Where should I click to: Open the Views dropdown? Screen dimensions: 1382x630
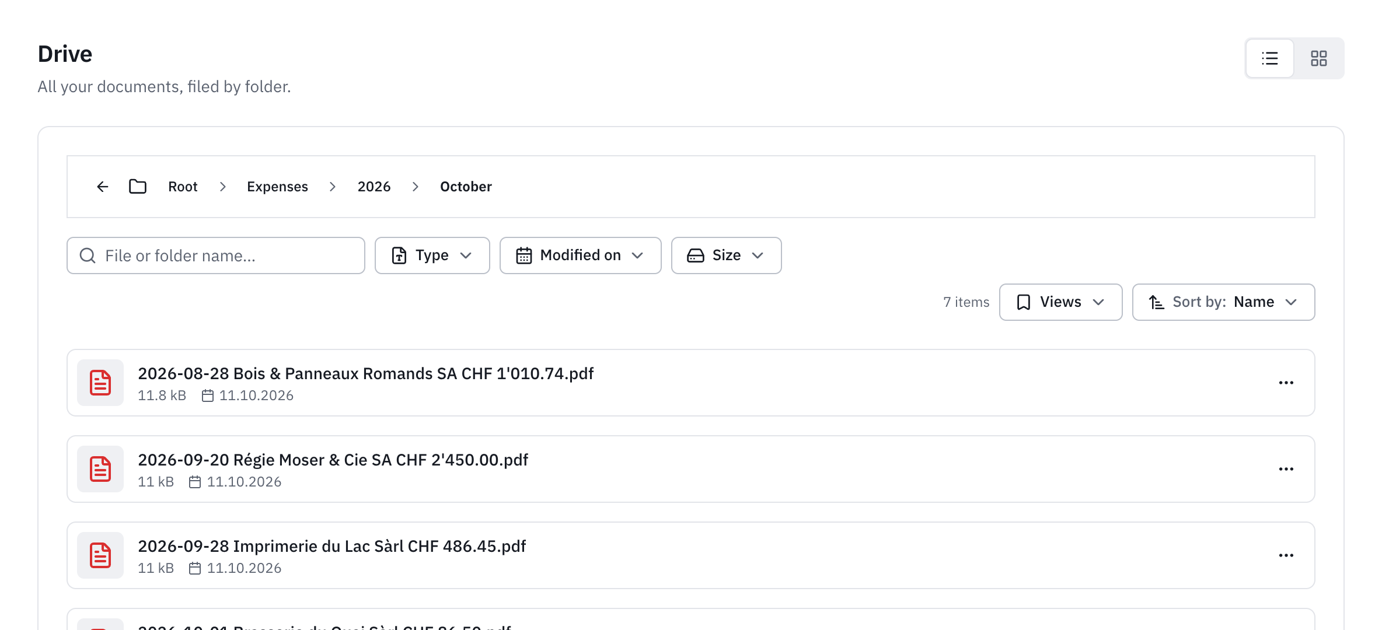tap(1061, 302)
